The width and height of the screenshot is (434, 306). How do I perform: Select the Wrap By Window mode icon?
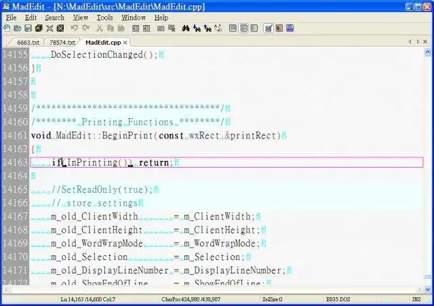coord(243,28)
